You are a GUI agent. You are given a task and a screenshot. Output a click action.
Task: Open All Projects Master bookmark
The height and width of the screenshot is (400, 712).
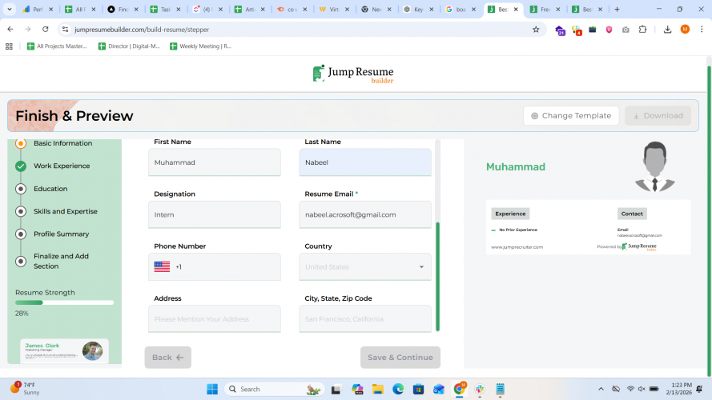coord(57,46)
